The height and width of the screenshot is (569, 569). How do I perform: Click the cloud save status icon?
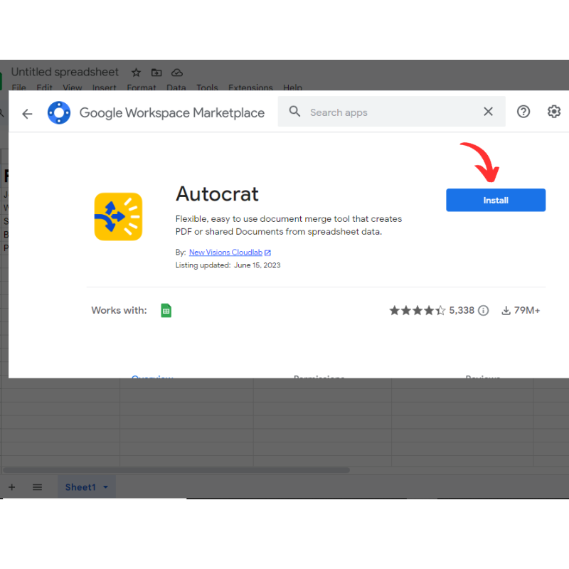click(x=176, y=73)
